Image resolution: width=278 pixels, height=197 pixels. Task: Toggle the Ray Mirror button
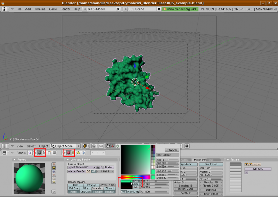188,164
